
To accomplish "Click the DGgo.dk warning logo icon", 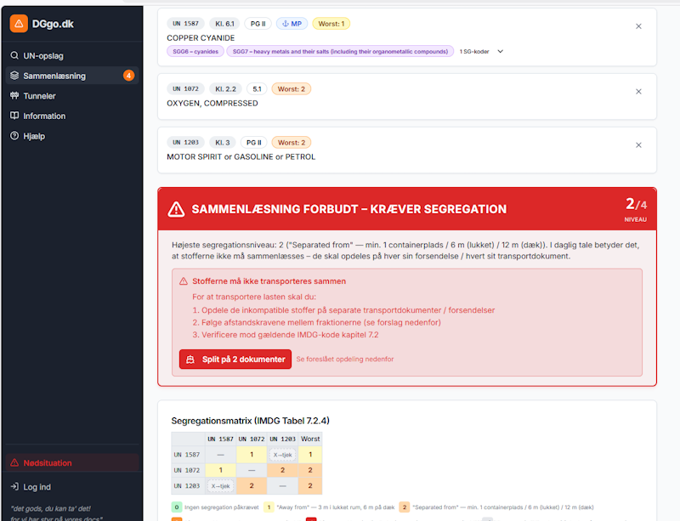I will (19, 24).
